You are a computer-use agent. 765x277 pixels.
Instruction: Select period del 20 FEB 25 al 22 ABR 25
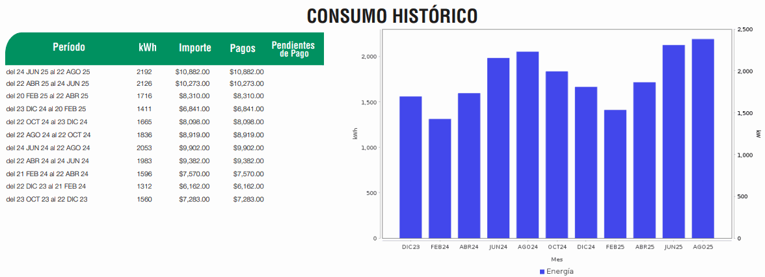click(47, 96)
